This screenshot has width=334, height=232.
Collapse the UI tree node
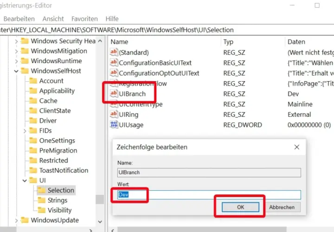[x=25, y=180]
